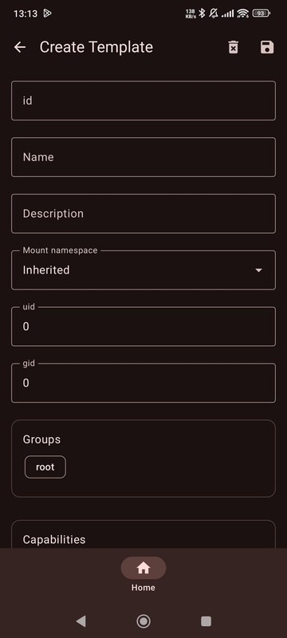Tap the battery indicator icon
This screenshot has height=638, width=287.
coord(261,14)
